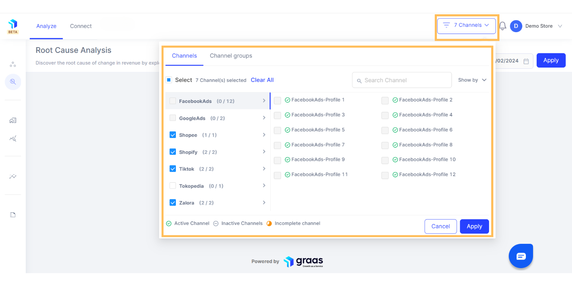This screenshot has height=286, width=572.
Task: Switch to the Analyze tab
Action: (x=46, y=26)
